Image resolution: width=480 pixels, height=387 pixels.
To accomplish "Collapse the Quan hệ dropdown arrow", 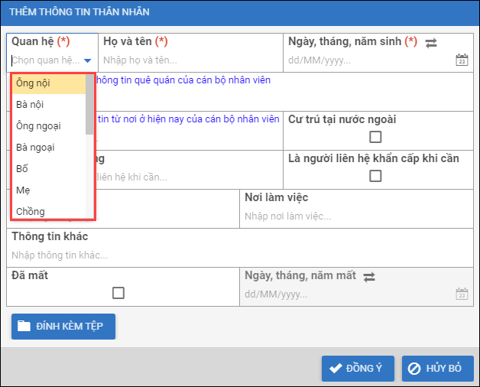I will coord(88,60).
